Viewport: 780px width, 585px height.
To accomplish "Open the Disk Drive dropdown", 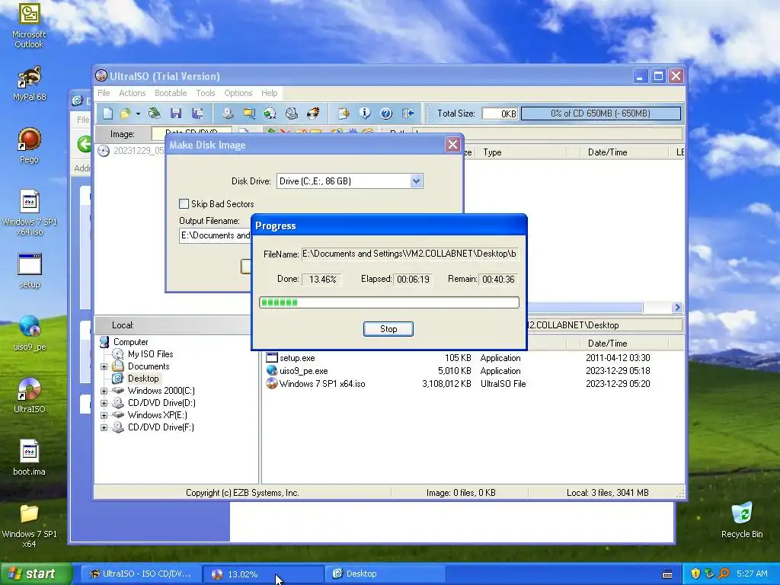I will (x=417, y=181).
